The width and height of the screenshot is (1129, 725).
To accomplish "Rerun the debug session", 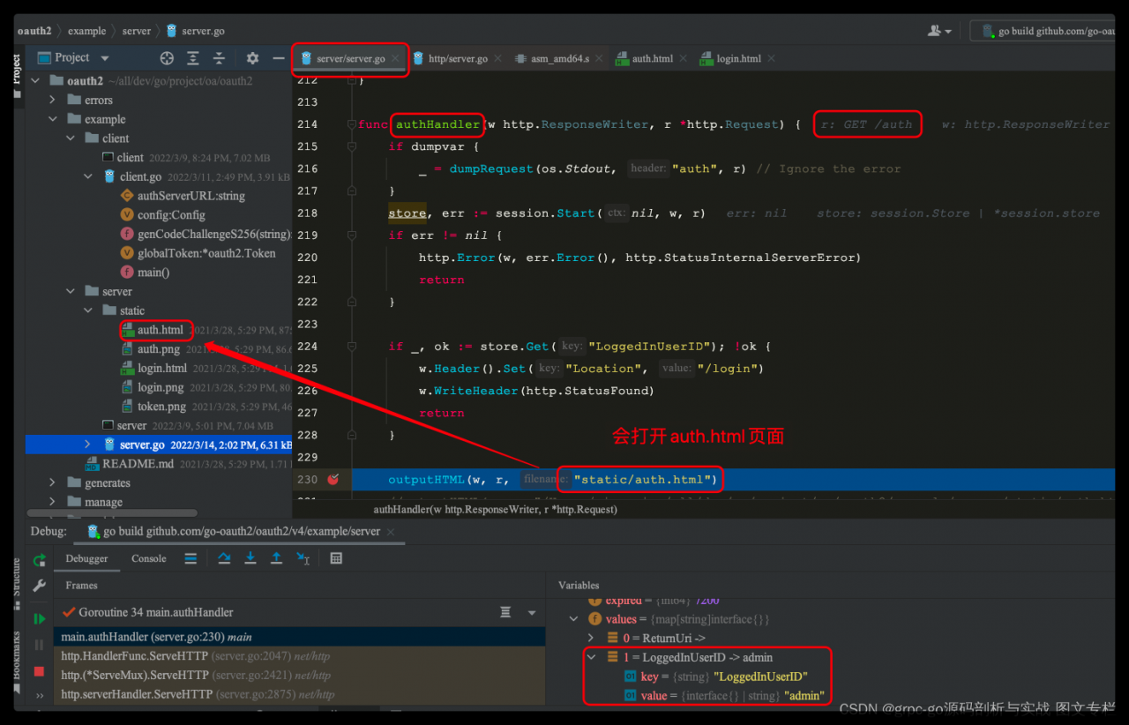I will coord(39,560).
